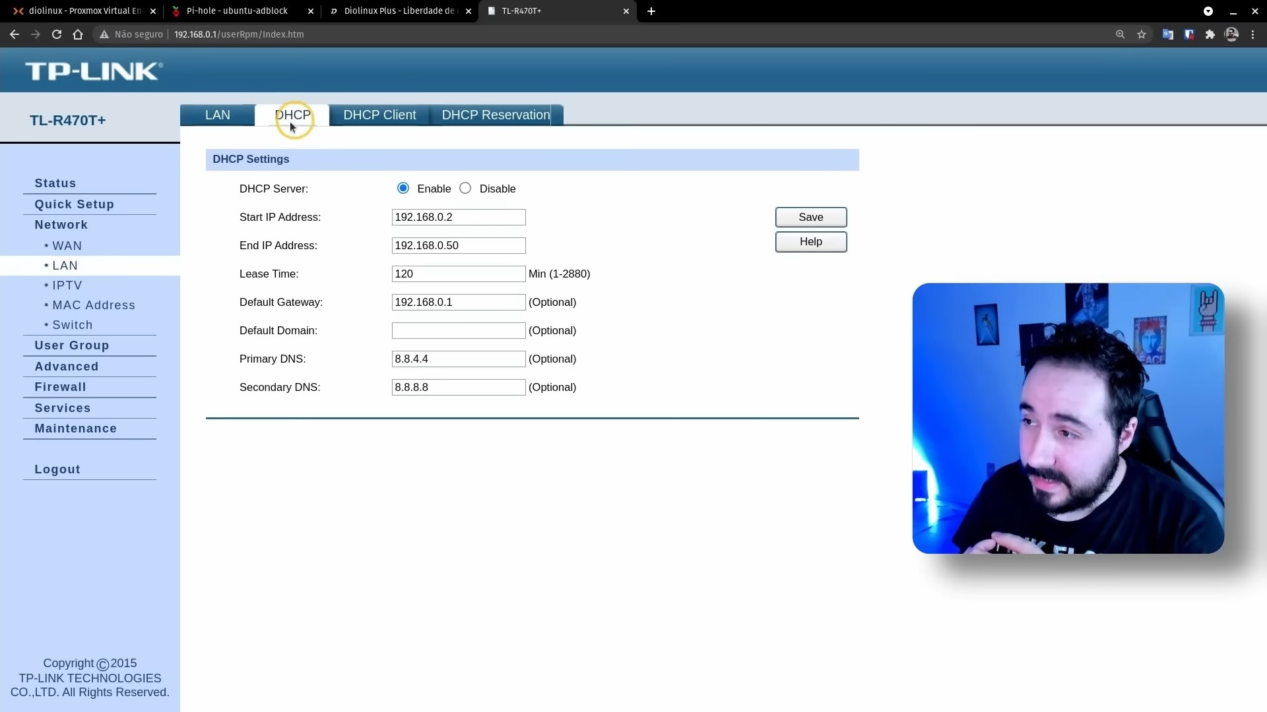Click the Primary DNS input field
The height and width of the screenshot is (712, 1267).
click(458, 359)
